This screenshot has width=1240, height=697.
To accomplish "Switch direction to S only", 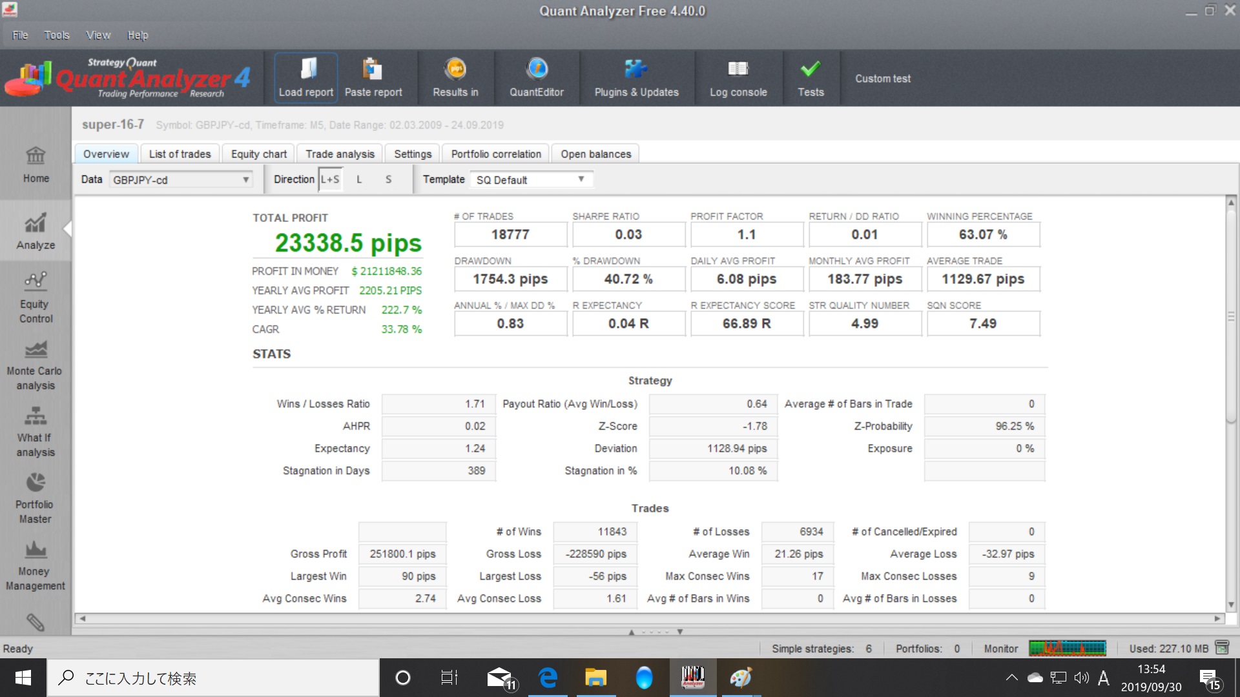I will click(388, 179).
